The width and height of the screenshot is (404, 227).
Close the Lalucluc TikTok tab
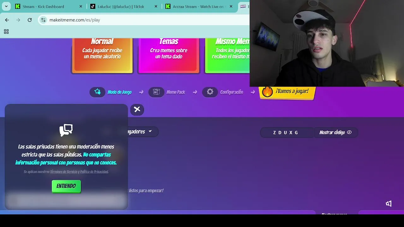tap(156, 6)
